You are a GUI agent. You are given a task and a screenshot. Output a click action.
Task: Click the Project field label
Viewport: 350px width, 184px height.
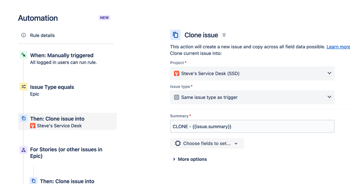coord(177,63)
